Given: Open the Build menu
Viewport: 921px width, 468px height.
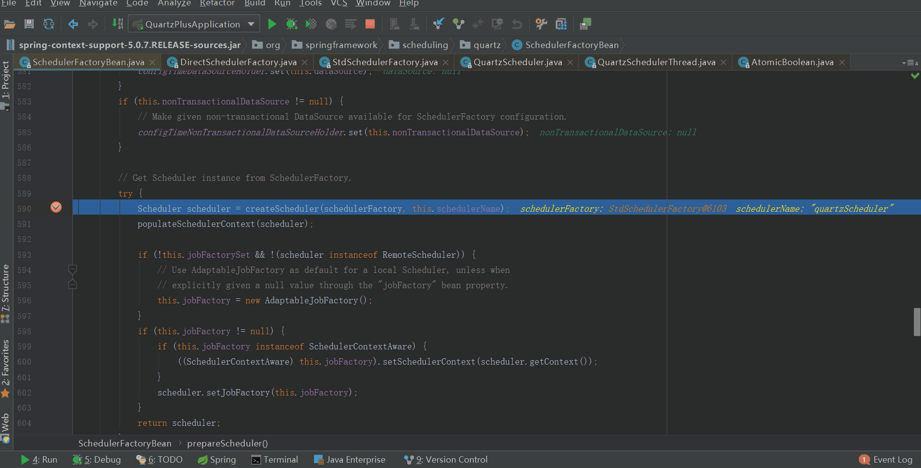Looking at the screenshot, I should (x=255, y=3).
